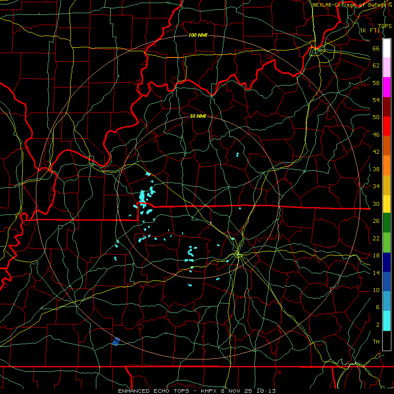The width and height of the screenshot is (394, 394).
Task: Click the legend value 26
Action: [376, 221]
